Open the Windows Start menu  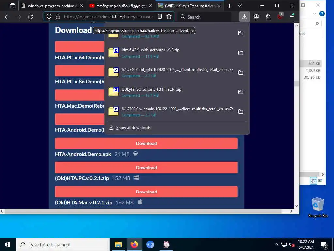[x=8, y=244]
